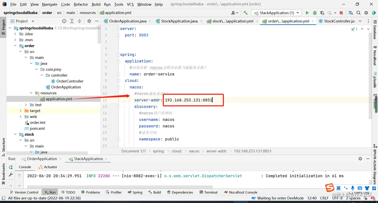This screenshot has height=203, width=378.
Task: Open the Actuator tab
Action: coord(48,167)
